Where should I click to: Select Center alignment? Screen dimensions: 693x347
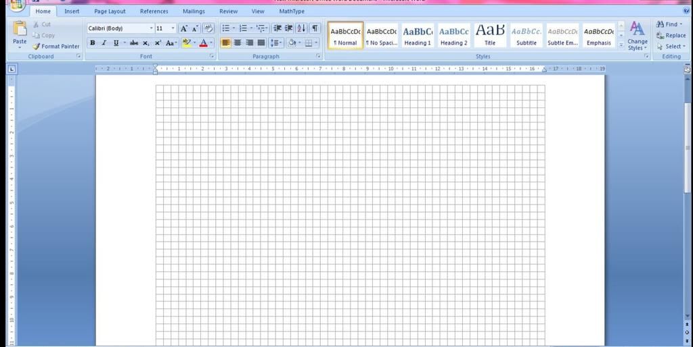tap(238, 43)
